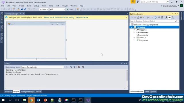Click the Show All Files icon

(162, 17)
